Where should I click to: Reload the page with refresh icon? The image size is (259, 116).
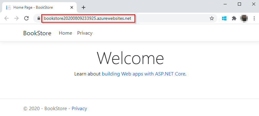(x=26, y=18)
